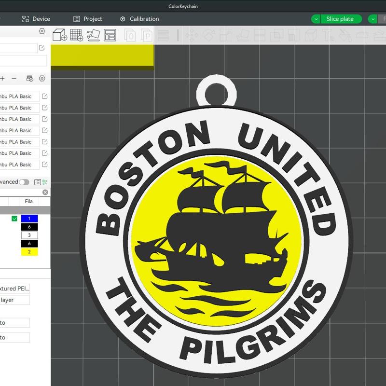This screenshot has width=386, height=386.
Task: Add a filament with the plus button
Action: pyautogui.click(x=2, y=78)
